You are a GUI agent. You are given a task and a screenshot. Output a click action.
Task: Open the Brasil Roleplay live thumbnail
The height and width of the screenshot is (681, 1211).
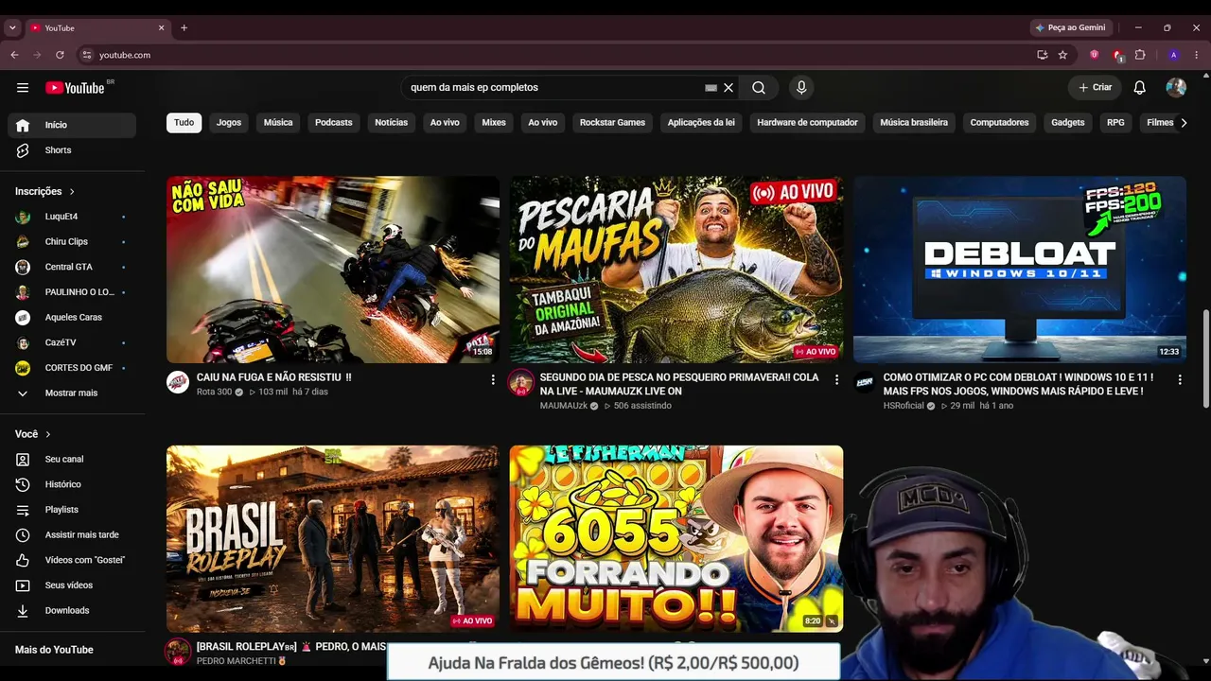pyautogui.click(x=333, y=539)
